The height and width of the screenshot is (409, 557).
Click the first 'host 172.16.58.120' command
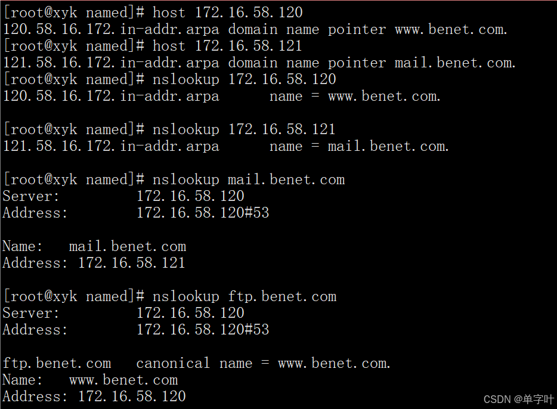coord(227,13)
